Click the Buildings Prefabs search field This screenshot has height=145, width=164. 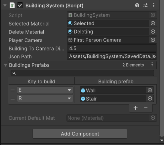pyautogui.click(x=82, y=73)
